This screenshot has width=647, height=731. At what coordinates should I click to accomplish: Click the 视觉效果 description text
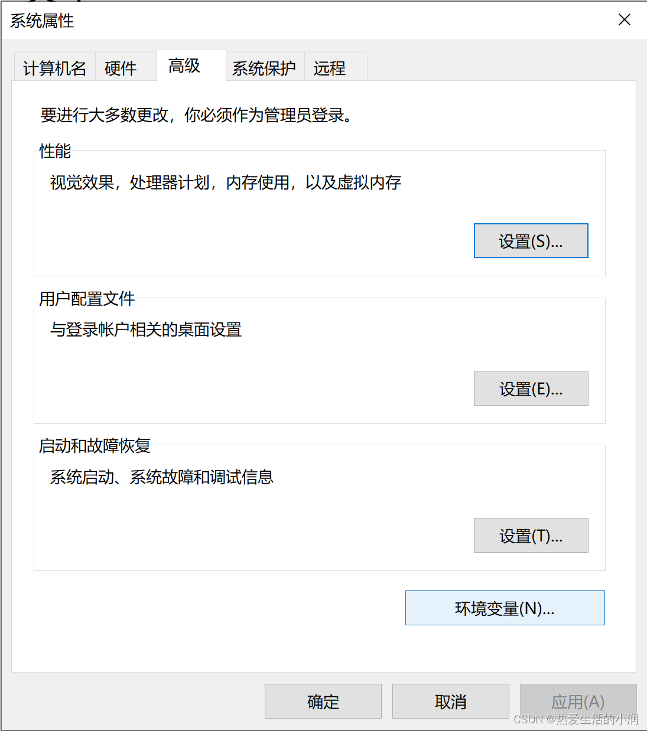225,182
